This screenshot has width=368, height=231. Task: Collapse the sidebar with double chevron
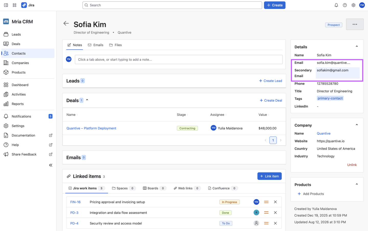[x=51, y=165]
